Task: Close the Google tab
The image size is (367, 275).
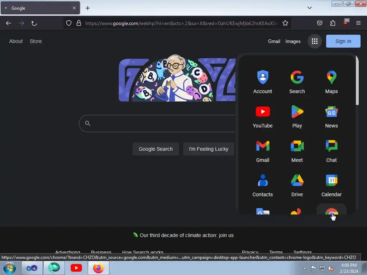Action: [x=74, y=8]
